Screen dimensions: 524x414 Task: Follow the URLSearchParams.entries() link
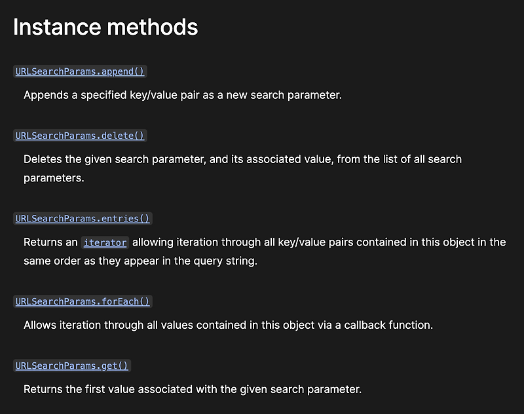click(83, 218)
